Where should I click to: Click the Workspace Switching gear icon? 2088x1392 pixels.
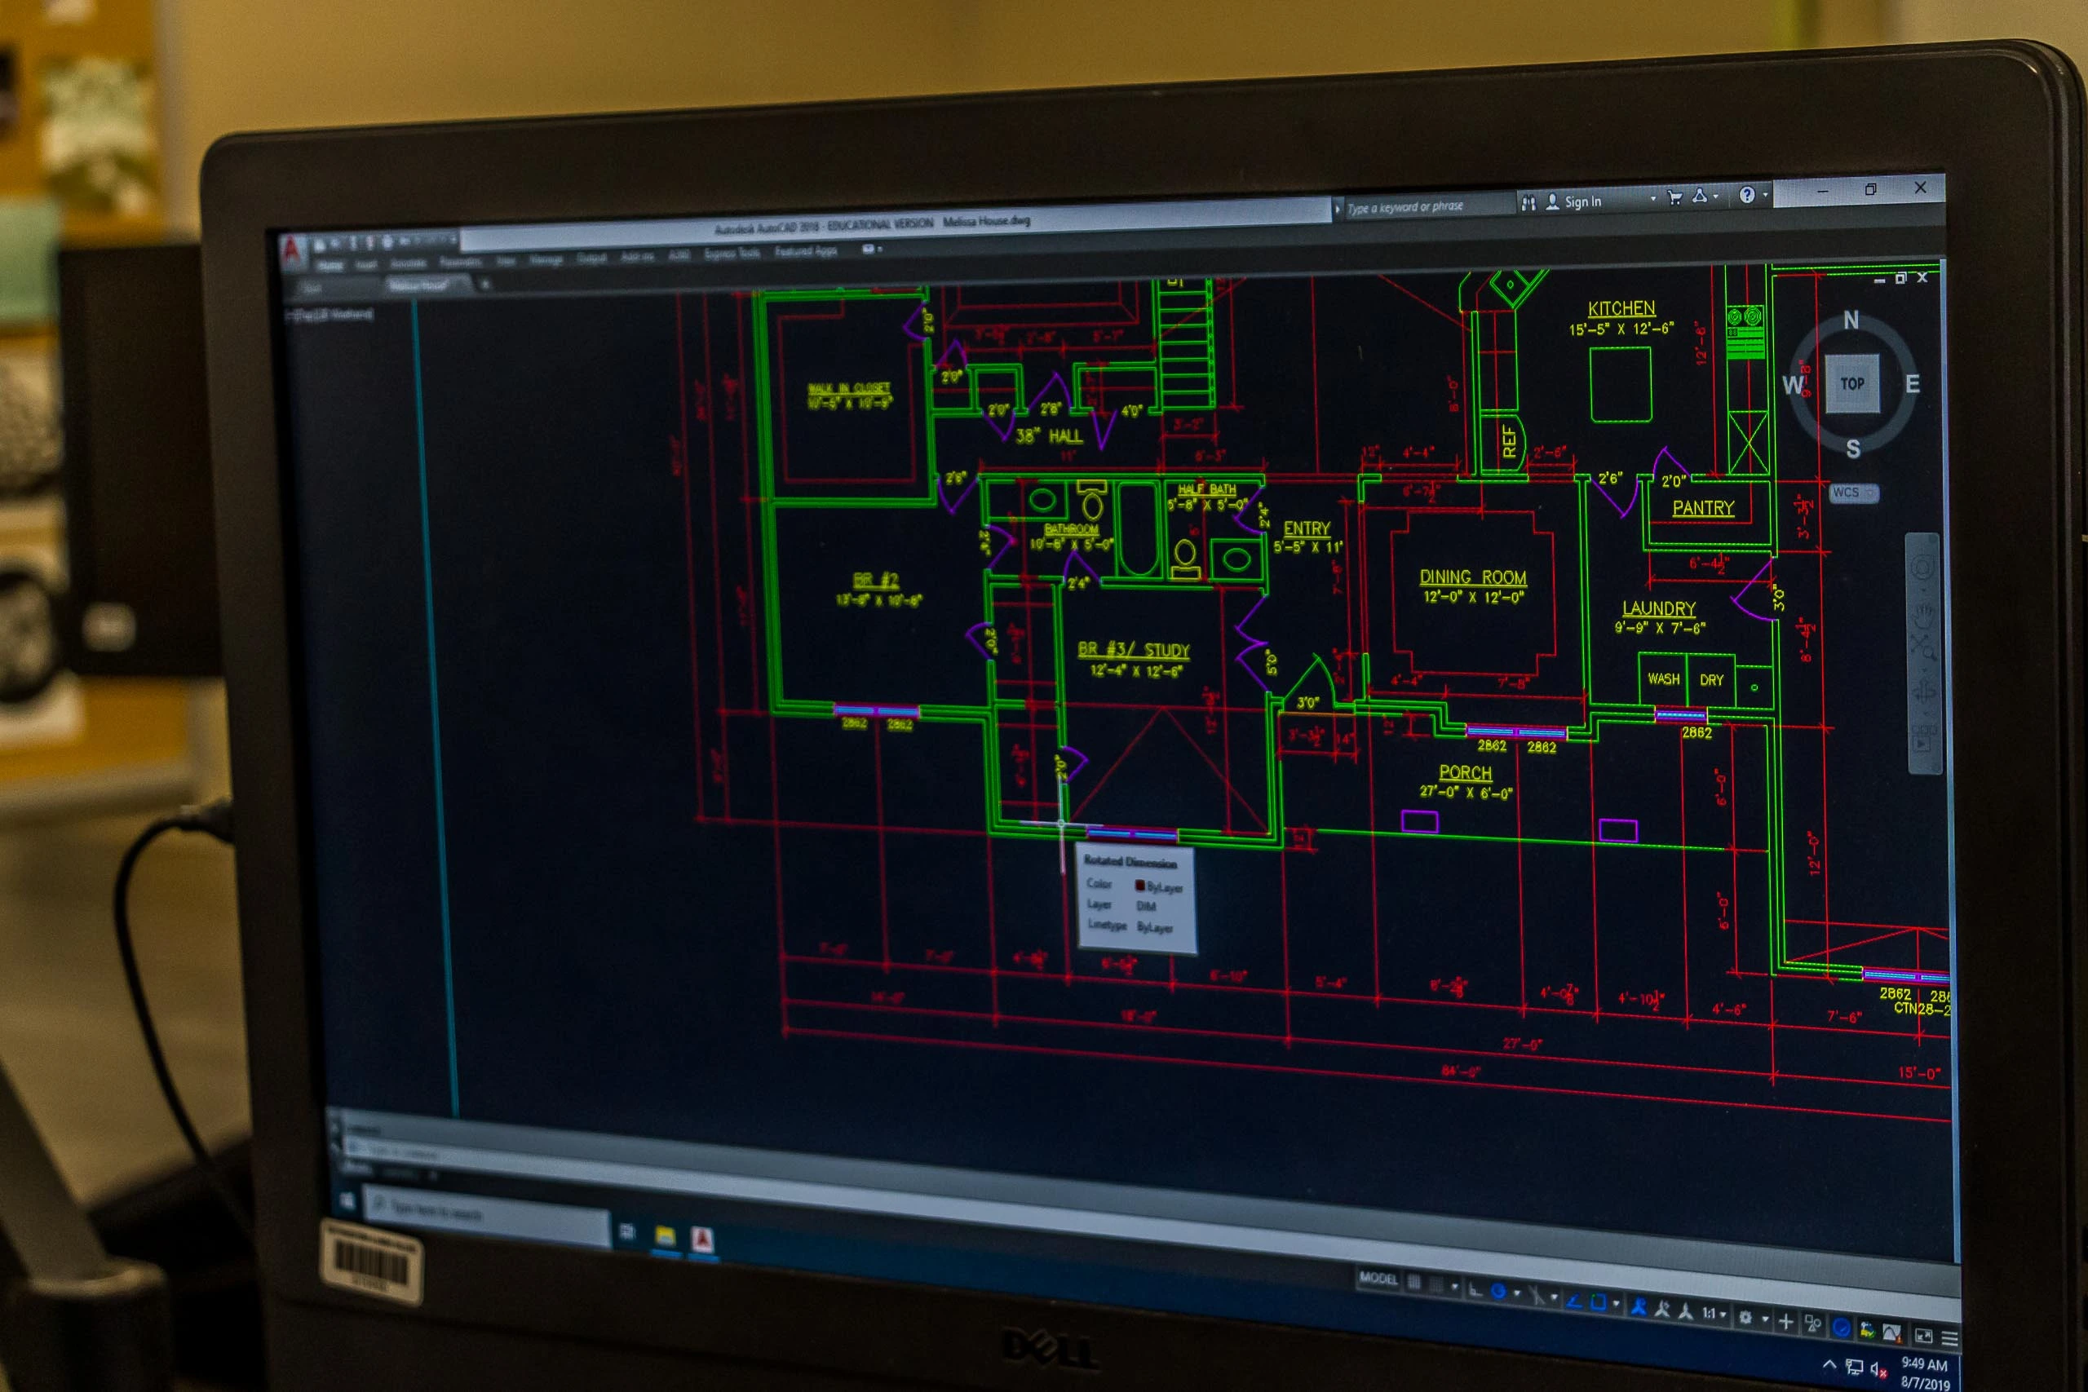(x=1745, y=1316)
